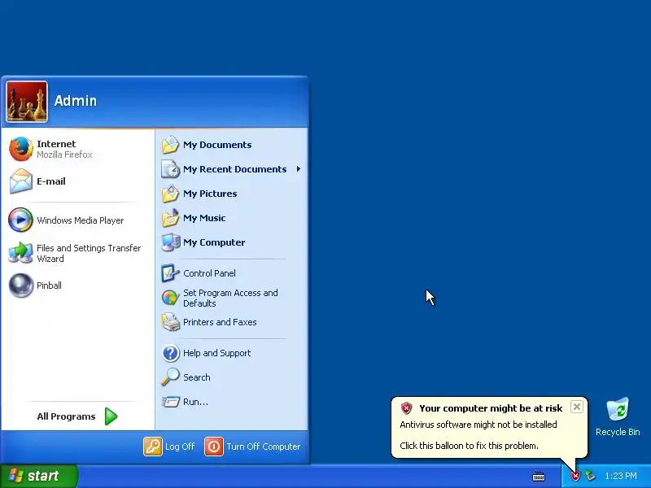The width and height of the screenshot is (651, 488).
Task: Click the 'E-mail' label text
Action: 51,181
